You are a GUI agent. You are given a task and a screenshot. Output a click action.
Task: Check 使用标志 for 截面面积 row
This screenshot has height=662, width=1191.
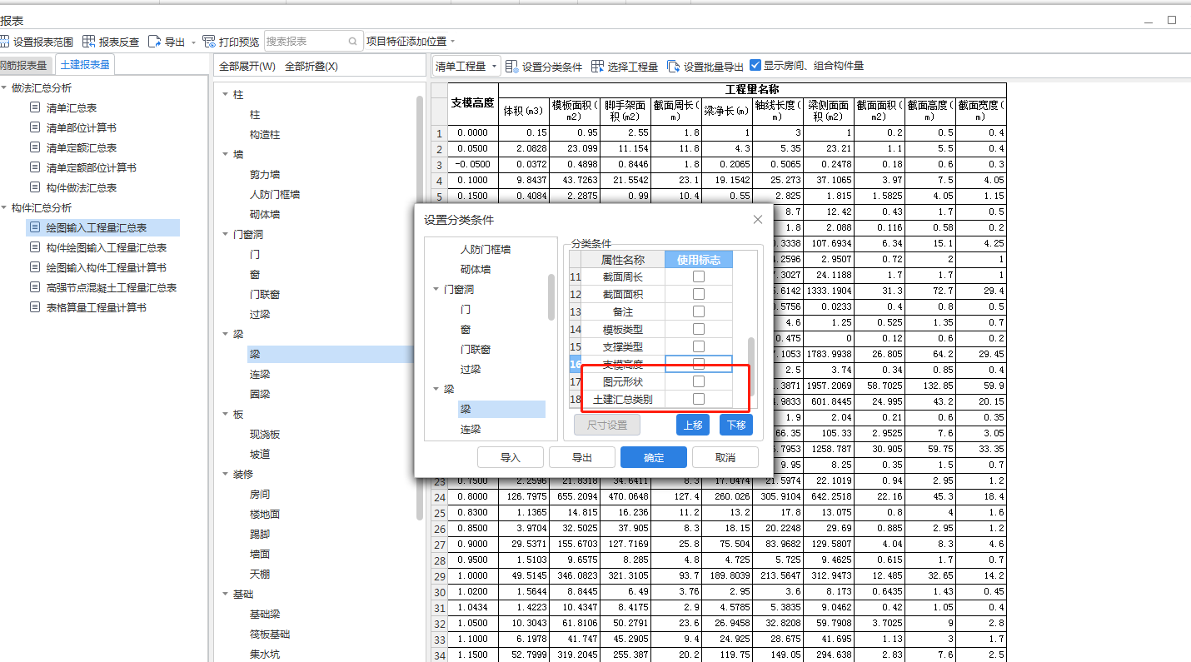pyautogui.click(x=699, y=294)
